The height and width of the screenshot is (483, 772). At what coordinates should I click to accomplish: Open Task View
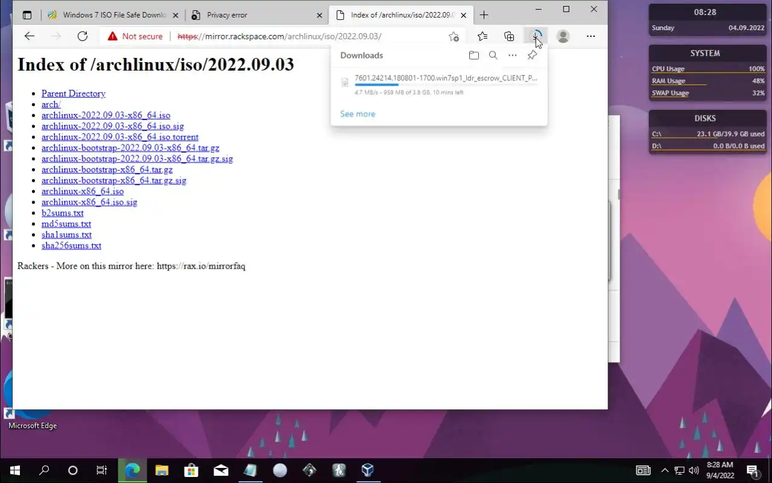point(102,470)
